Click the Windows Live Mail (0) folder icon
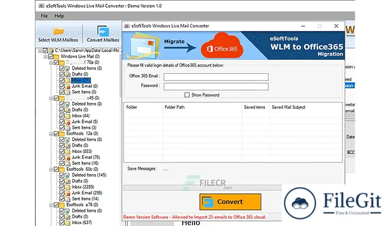 [x=56, y=56]
